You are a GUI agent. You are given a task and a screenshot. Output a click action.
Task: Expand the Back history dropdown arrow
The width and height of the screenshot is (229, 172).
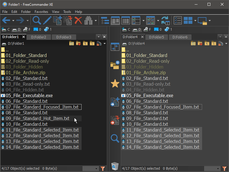pos(13,21)
